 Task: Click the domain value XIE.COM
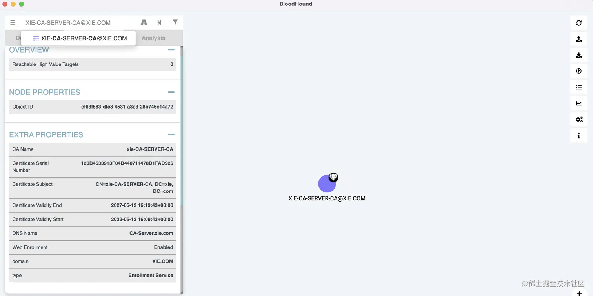click(x=163, y=261)
